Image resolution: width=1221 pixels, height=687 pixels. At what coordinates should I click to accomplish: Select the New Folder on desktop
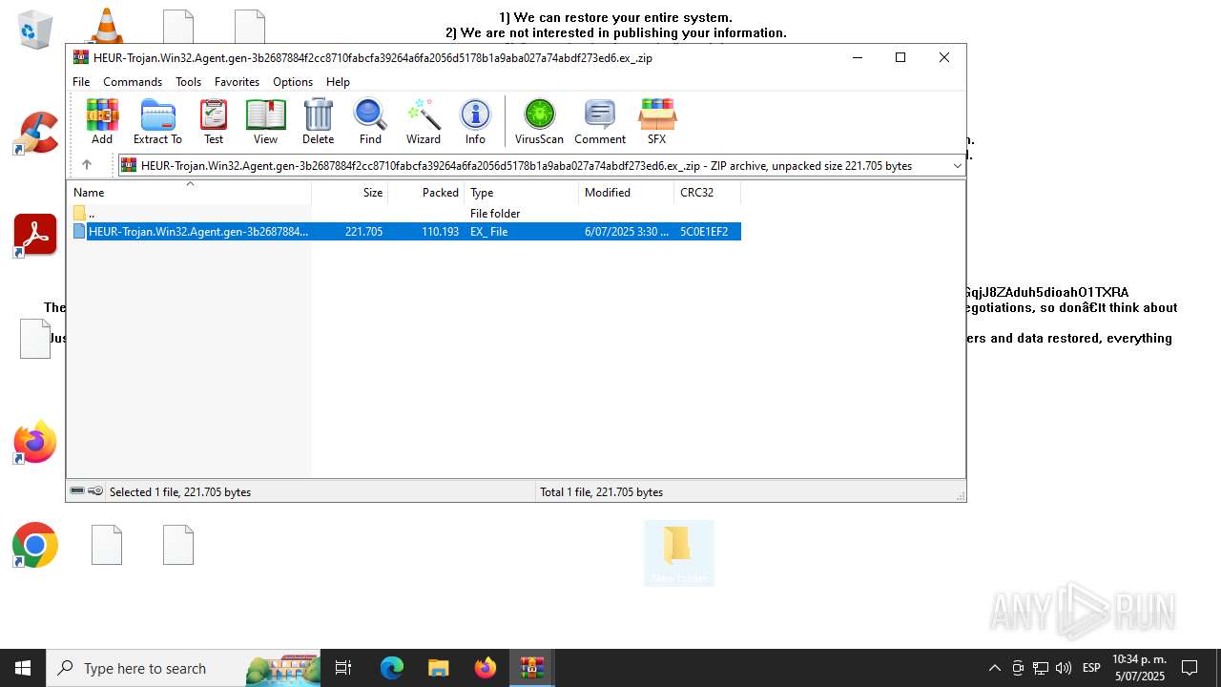click(x=678, y=553)
